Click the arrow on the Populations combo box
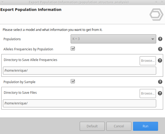Viewport: 165px width, 134px height. pos(153,39)
